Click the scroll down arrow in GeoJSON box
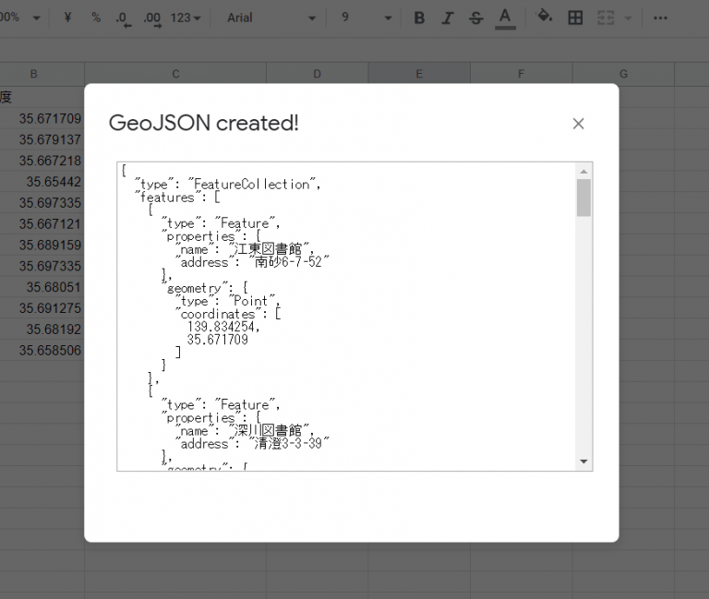The width and height of the screenshot is (709, 599). [x=583, y=461]
